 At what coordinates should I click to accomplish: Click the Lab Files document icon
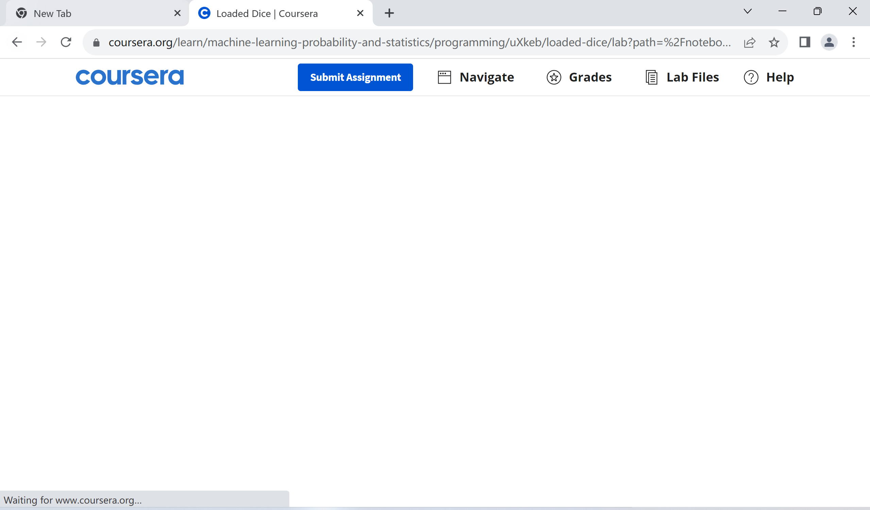click(x=651, y=77)
